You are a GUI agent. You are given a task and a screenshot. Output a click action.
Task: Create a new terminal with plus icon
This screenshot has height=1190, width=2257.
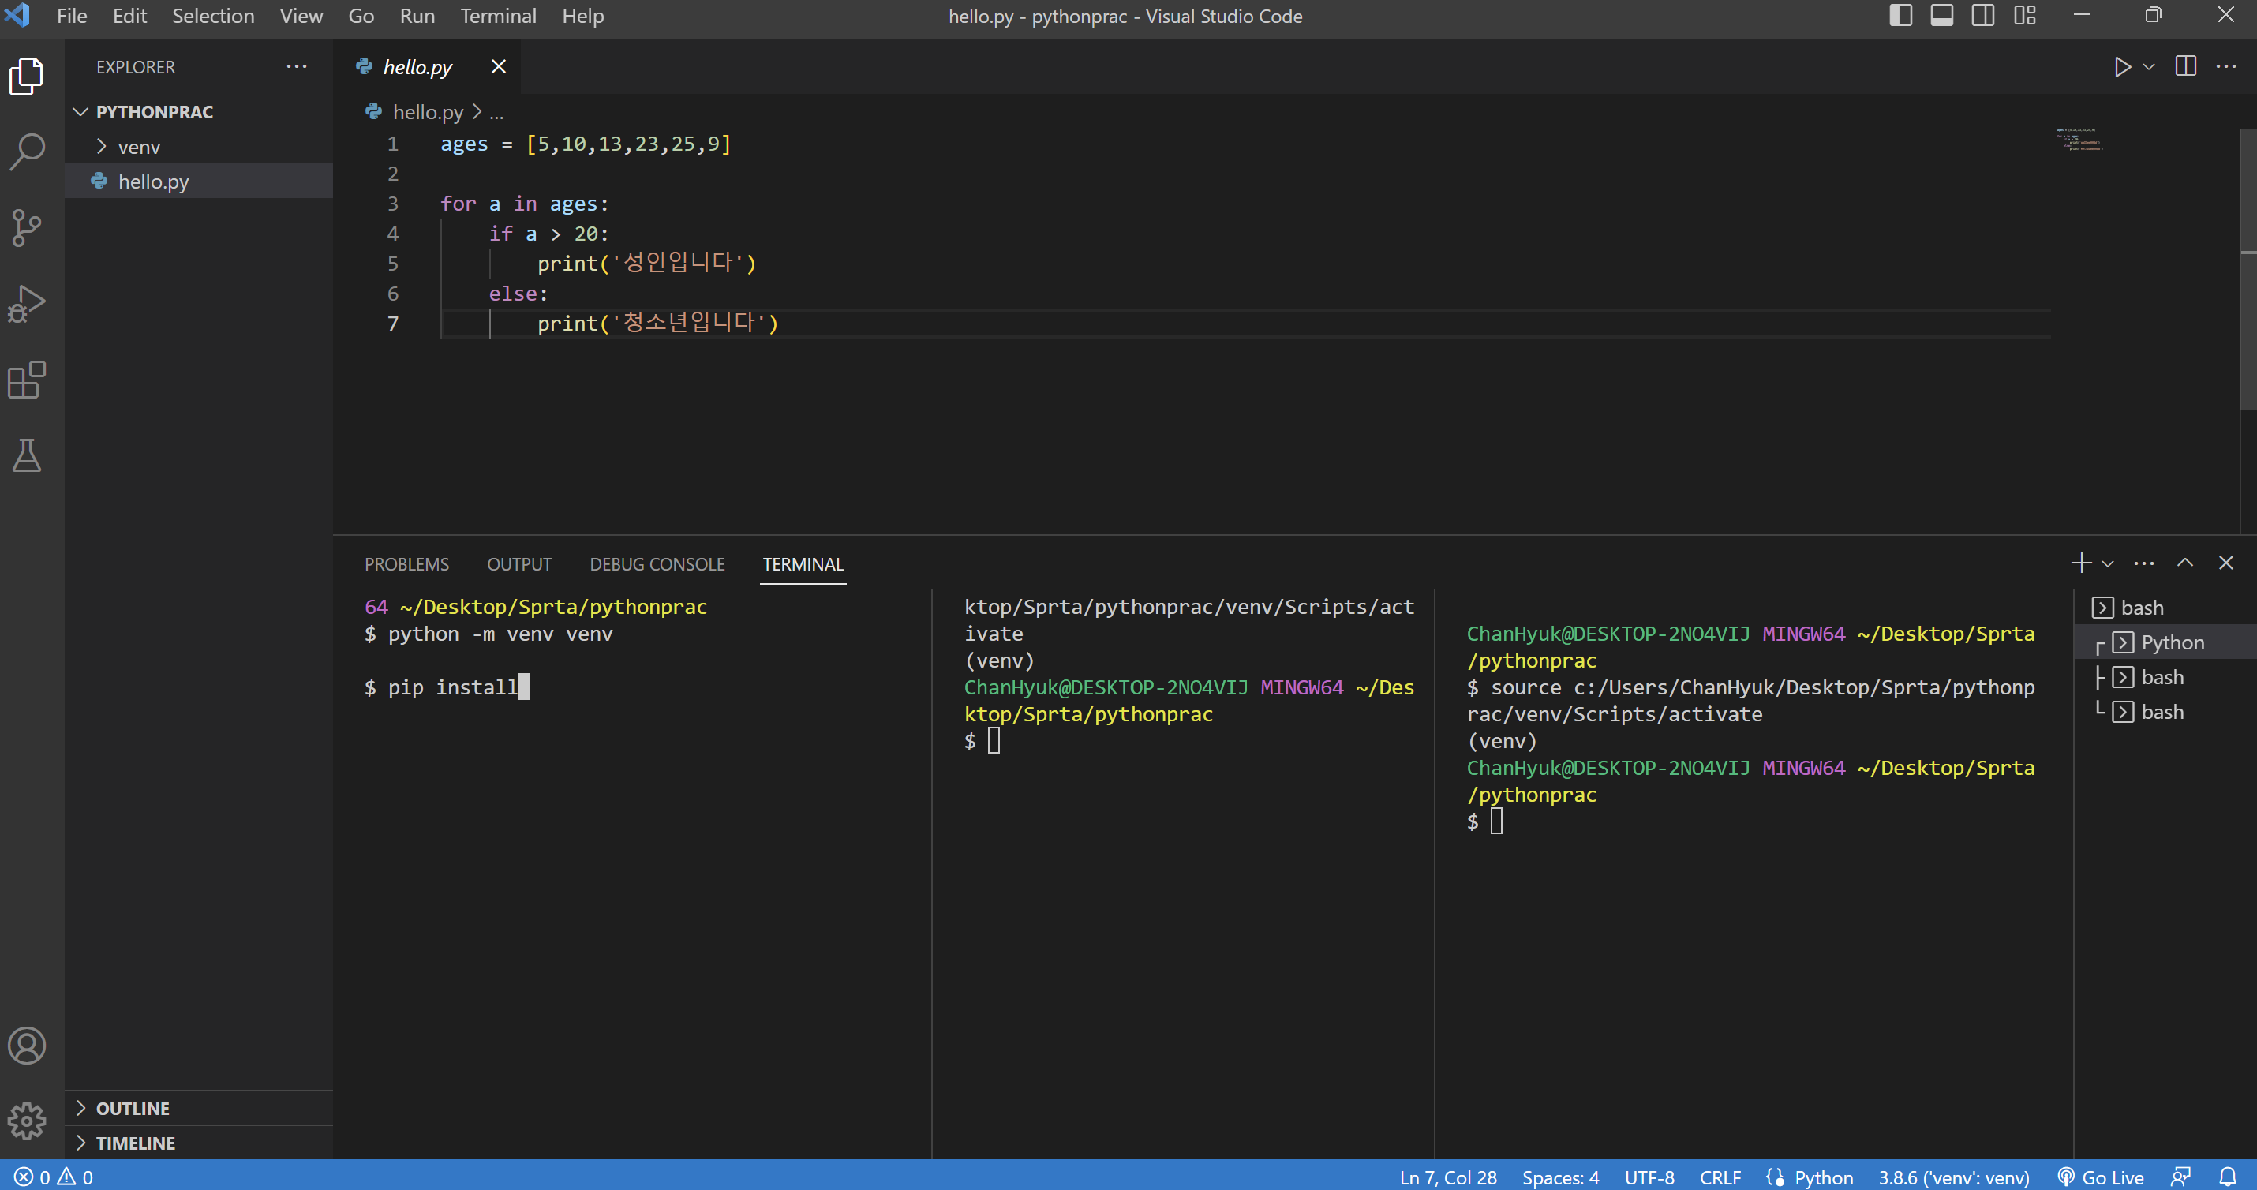click(x=2082, y=563)
